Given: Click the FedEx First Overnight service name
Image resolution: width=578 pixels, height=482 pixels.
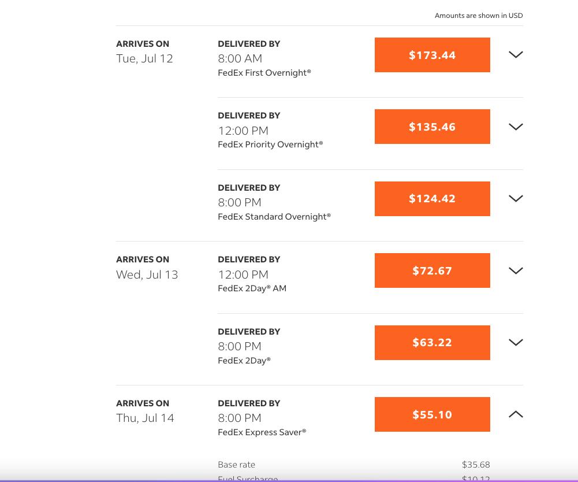Looking at the screenshot, I should pyautogui.click(x=264, y=73).
